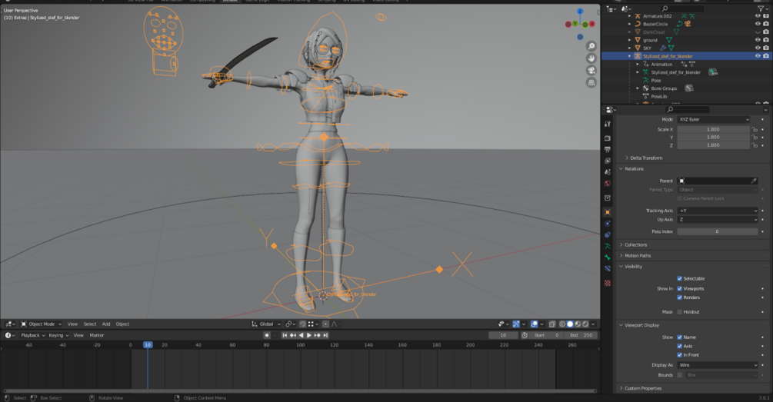Toggle the Selectable checkbox
Screen dimensions: 773x402
click(x=679, y=279)
